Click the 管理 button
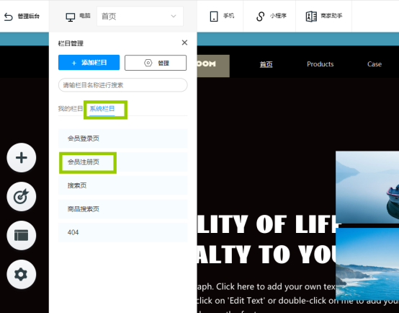Screen dimensions: 399x313 pos(156,63)
